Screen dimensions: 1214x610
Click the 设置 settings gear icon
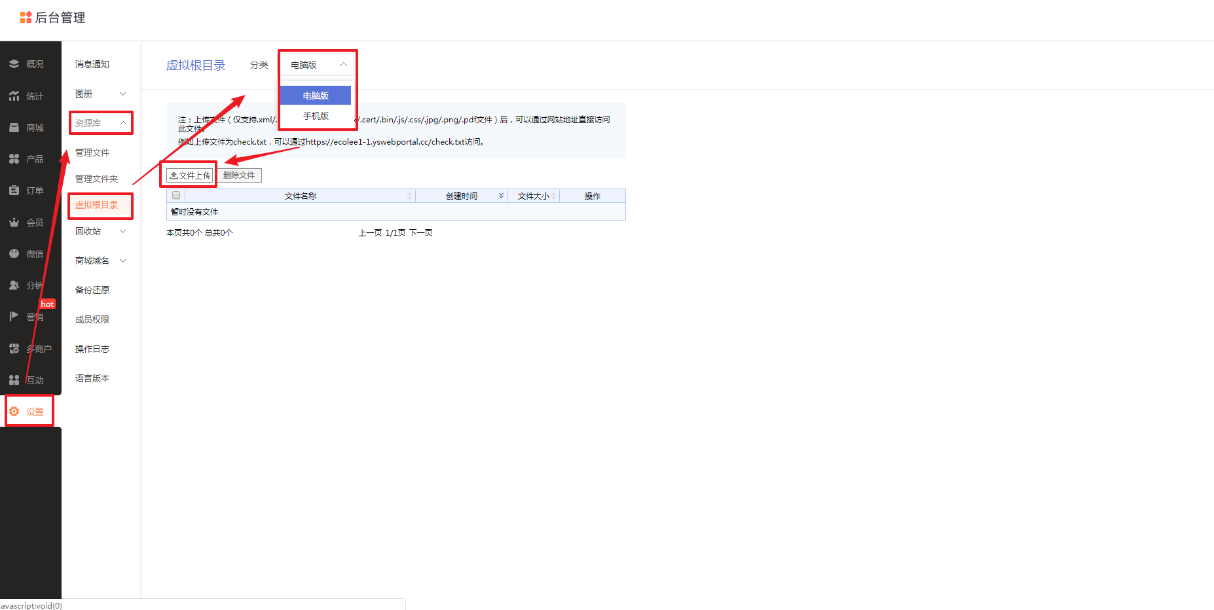point(14,412)
